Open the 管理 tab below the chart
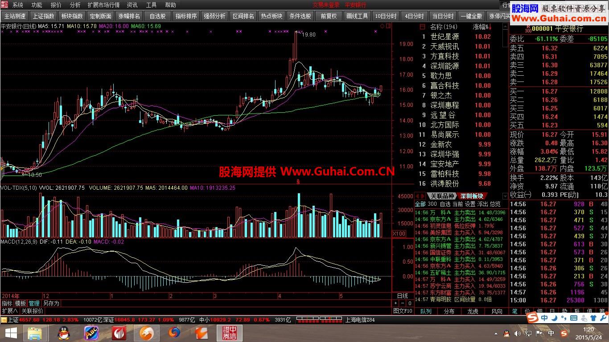Image resolution: width=609 pixels, height=342 pixels. point(34,303)
